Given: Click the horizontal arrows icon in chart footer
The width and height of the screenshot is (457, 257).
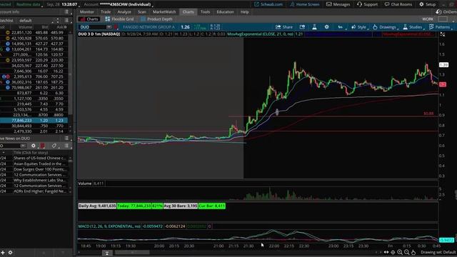Looking at the screenshot, I should pos(386,252).
